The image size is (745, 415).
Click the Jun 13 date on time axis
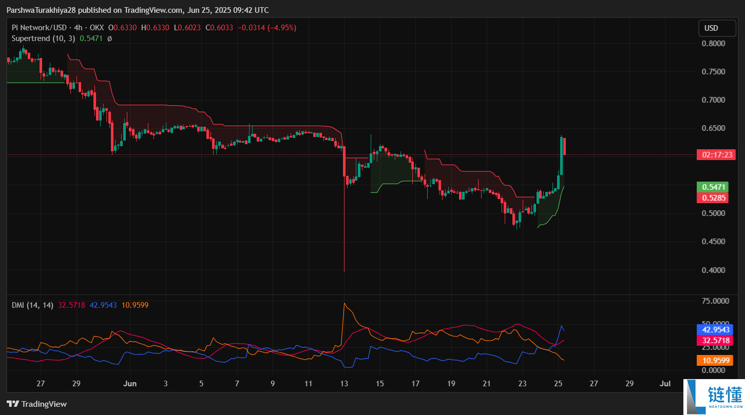[344, 383]
